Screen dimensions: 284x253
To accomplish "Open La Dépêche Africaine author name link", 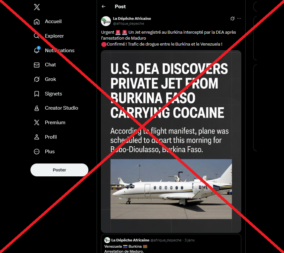I will [x=132, y=18].
